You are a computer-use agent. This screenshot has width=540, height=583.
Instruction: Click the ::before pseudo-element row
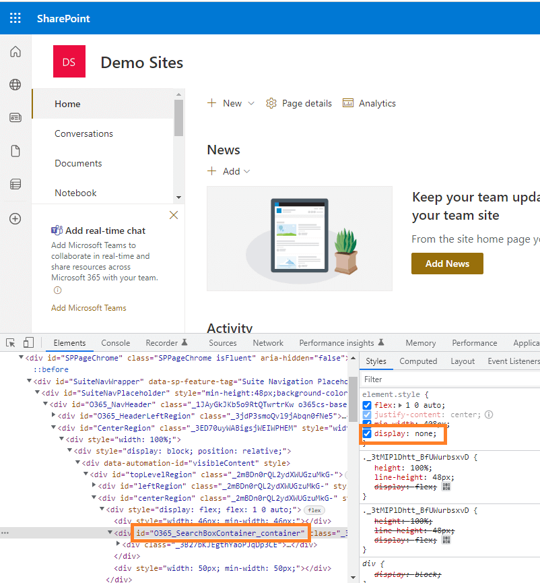click(51, 369)
